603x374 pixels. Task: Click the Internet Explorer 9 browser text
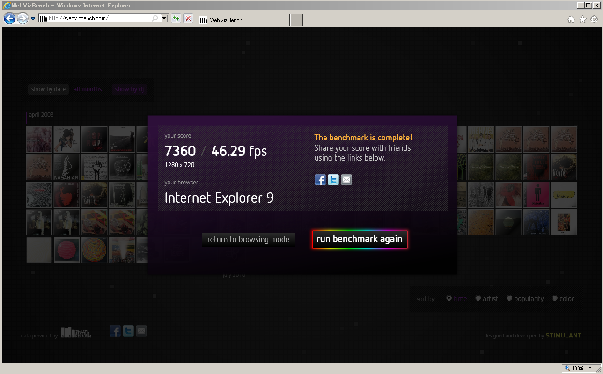click(219, 198)
